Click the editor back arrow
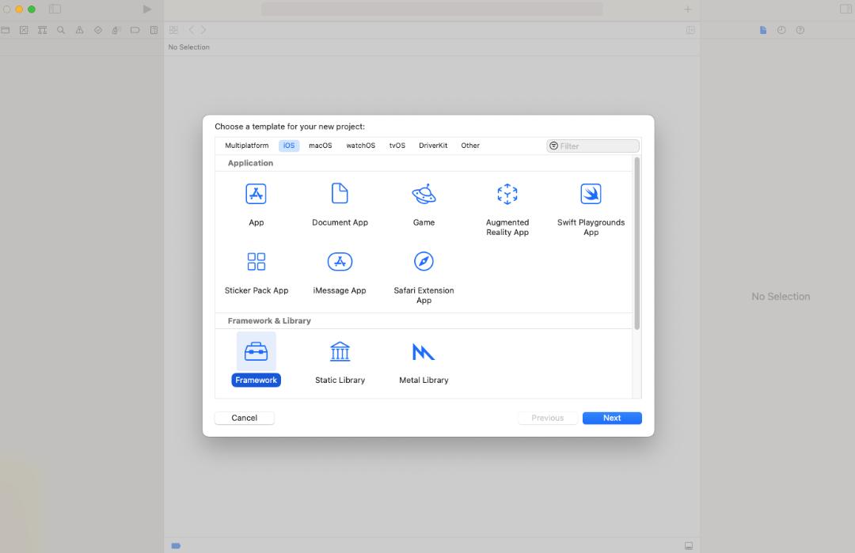The width and height of the screenshot is (855, 553). (192, 30)
